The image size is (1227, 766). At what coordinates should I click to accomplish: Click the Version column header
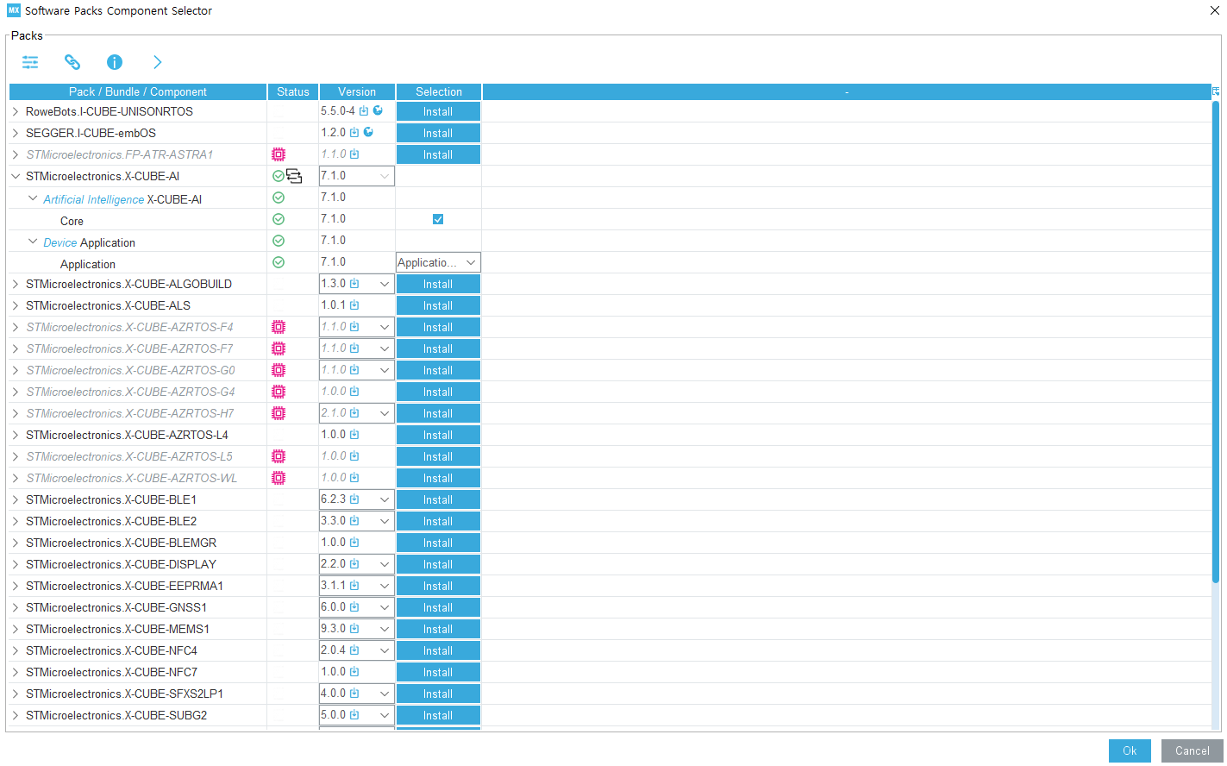click(357, 91)
